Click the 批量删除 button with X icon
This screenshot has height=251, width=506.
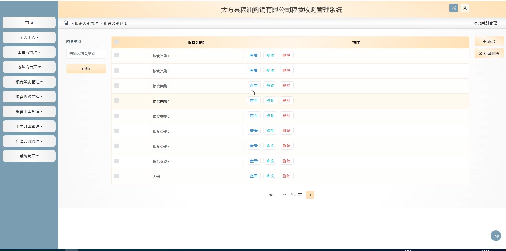(489, 53)
